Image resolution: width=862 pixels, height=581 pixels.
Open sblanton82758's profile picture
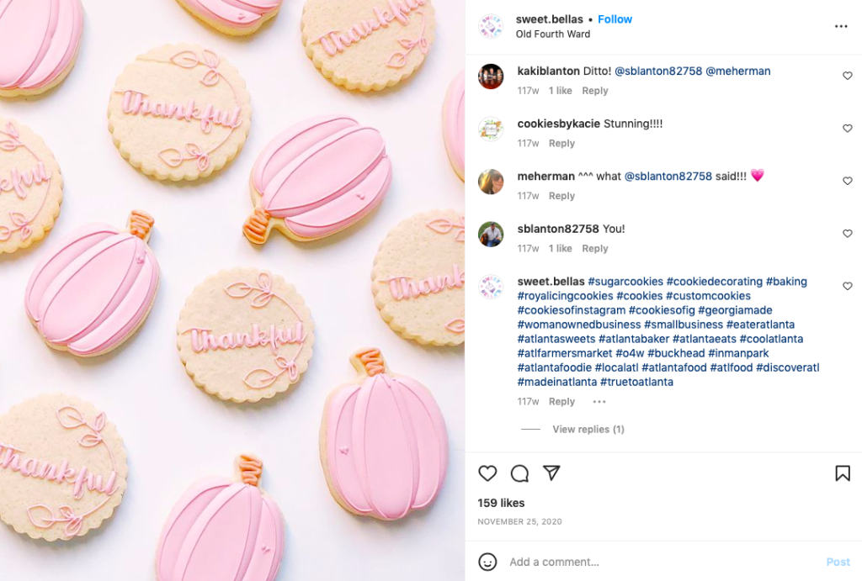coord(491,234)
